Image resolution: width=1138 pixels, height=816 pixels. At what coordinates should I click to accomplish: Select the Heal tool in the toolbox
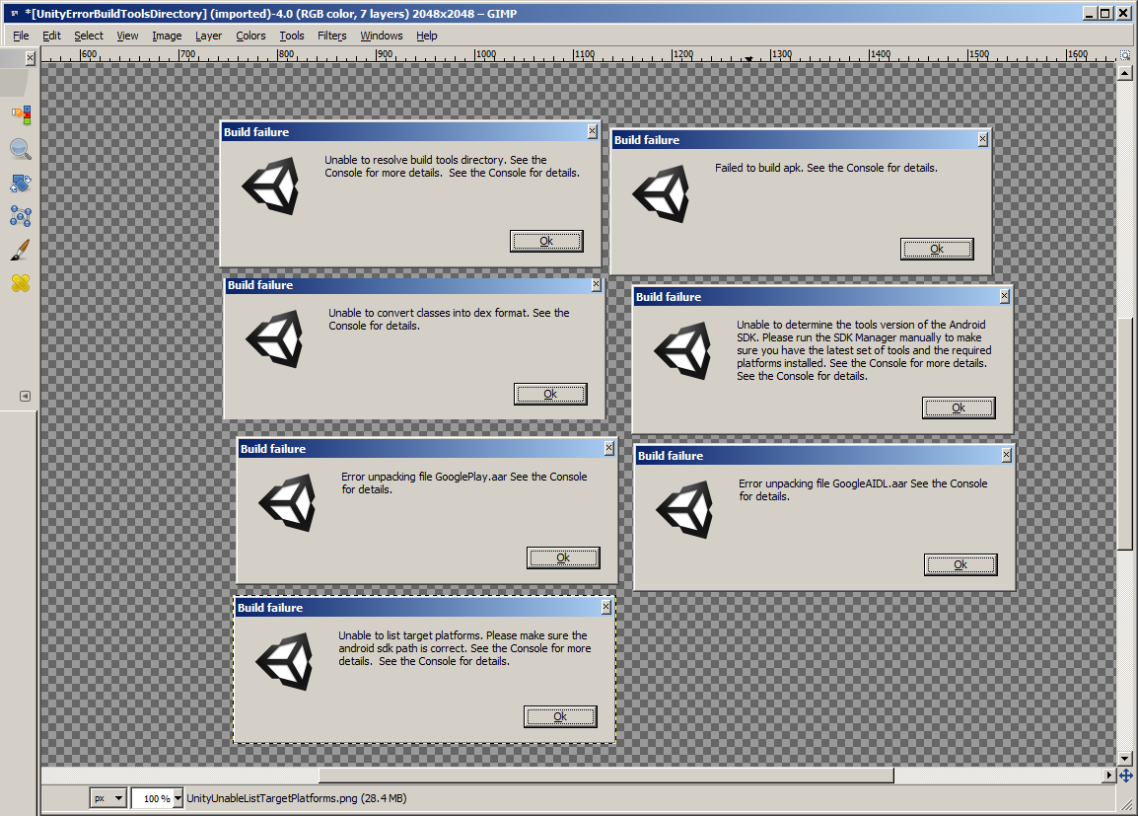click(22, 281)
